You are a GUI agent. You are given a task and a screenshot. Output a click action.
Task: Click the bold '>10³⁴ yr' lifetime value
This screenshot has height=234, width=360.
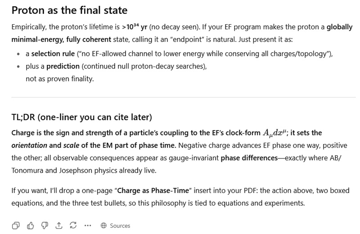point(135,27)
